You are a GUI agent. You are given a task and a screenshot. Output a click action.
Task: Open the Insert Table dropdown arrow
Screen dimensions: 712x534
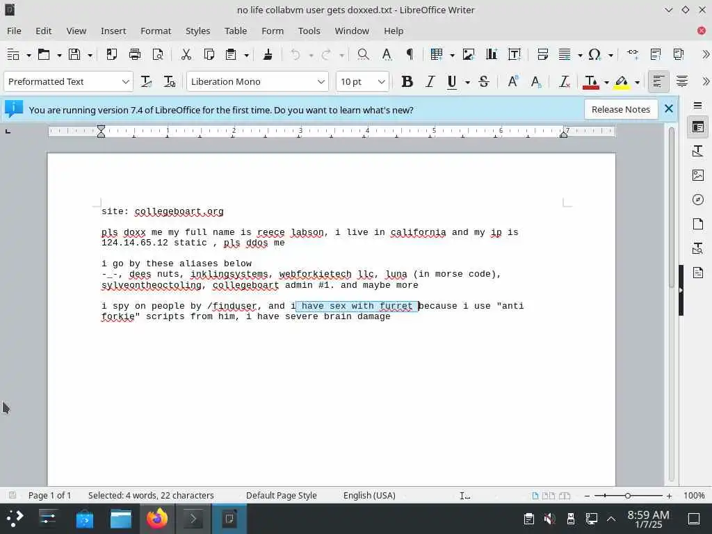[x=452, y=55]
